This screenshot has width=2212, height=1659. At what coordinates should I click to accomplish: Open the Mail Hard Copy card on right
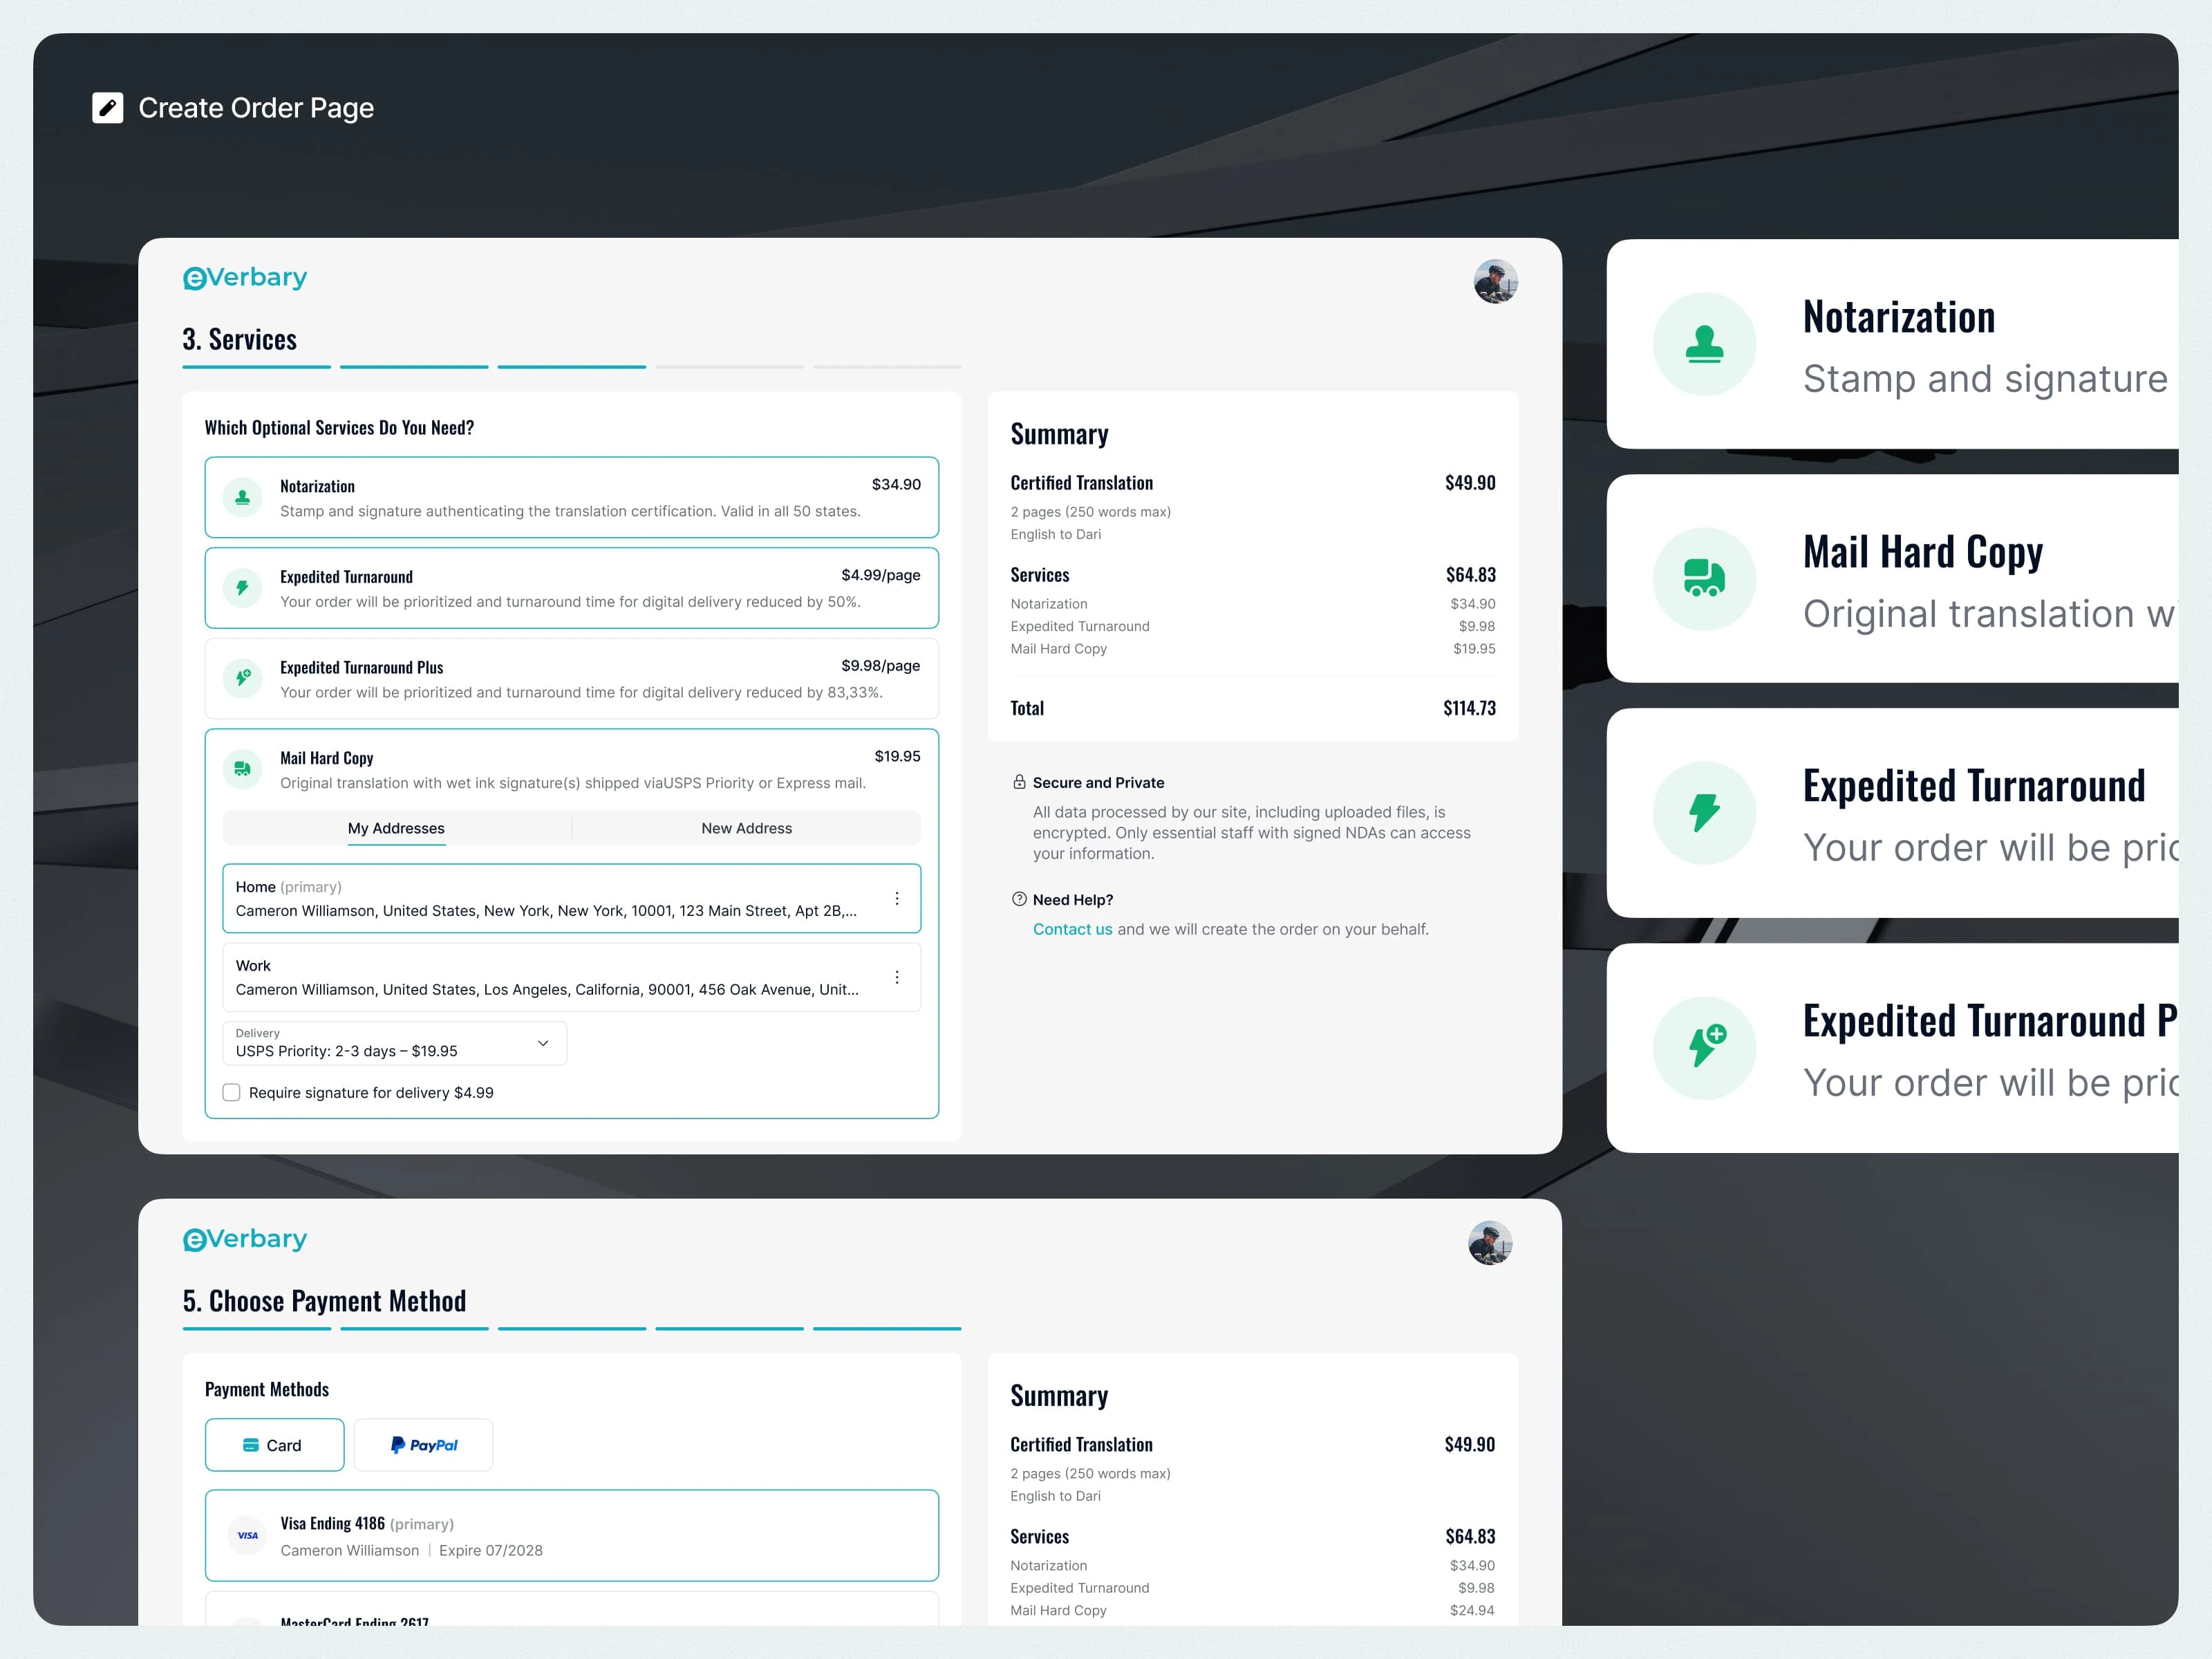coord(1892,579)
